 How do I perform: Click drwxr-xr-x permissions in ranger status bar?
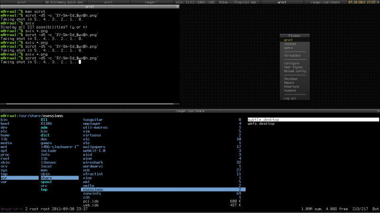12,209
